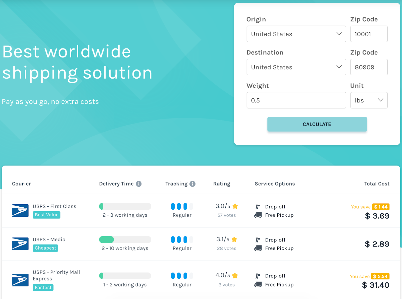The height and width of the screenshot is (299, 402).
Task: Click the Free Pickup truck icon for First Class
Action: click(258, 215)
